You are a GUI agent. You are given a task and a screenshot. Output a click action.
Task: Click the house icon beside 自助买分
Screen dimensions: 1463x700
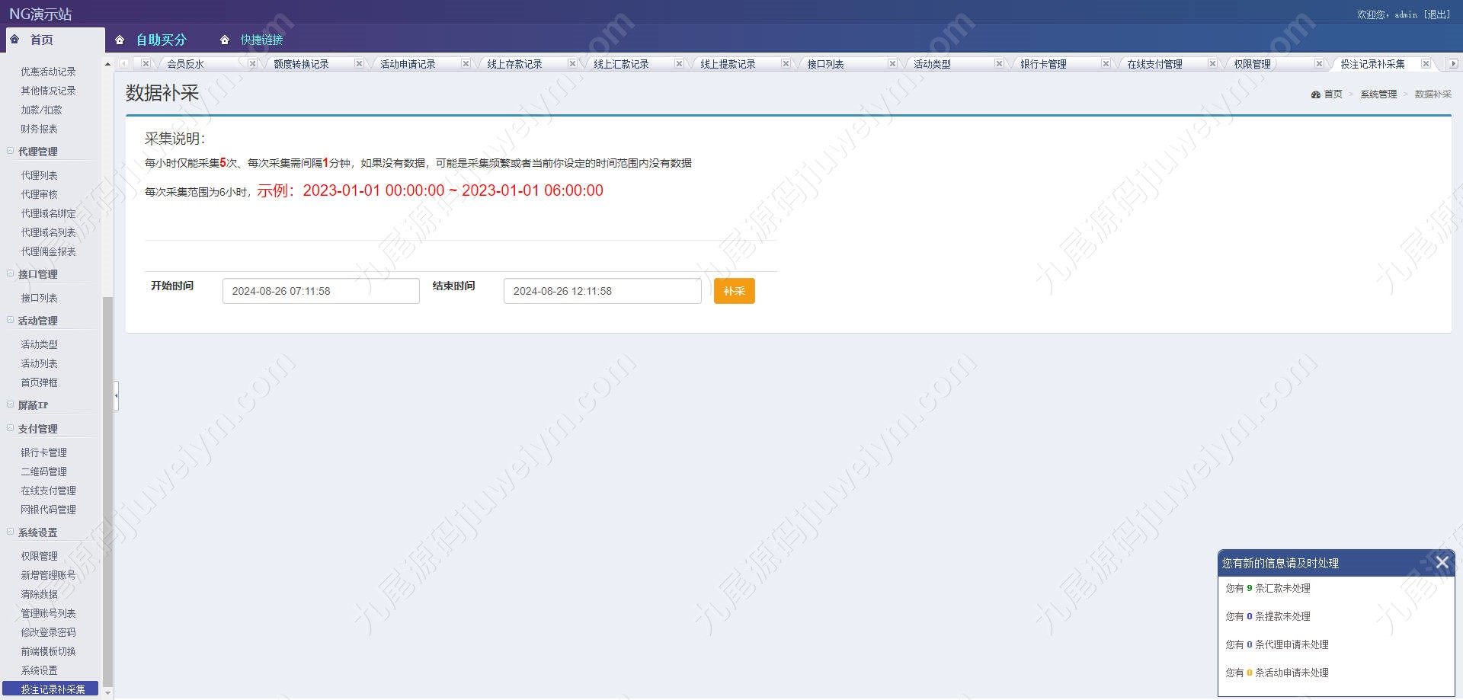click(120, 40)
